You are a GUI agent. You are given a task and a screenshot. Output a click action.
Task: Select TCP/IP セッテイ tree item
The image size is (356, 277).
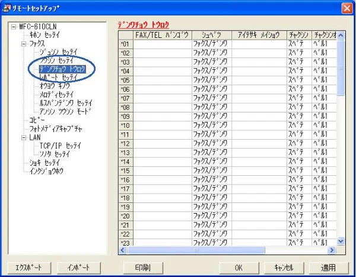pos(60,146)
